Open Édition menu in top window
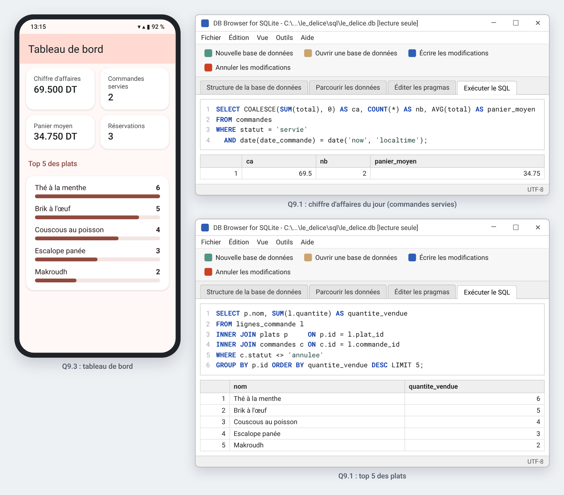This screenshot has width=564, height=495. click(239, 38)
